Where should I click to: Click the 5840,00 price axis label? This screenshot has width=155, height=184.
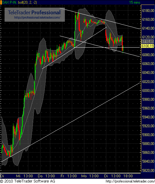click(x=148, y=161)
